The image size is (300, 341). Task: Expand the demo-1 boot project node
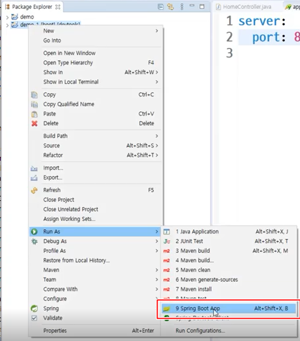point(7,25)
